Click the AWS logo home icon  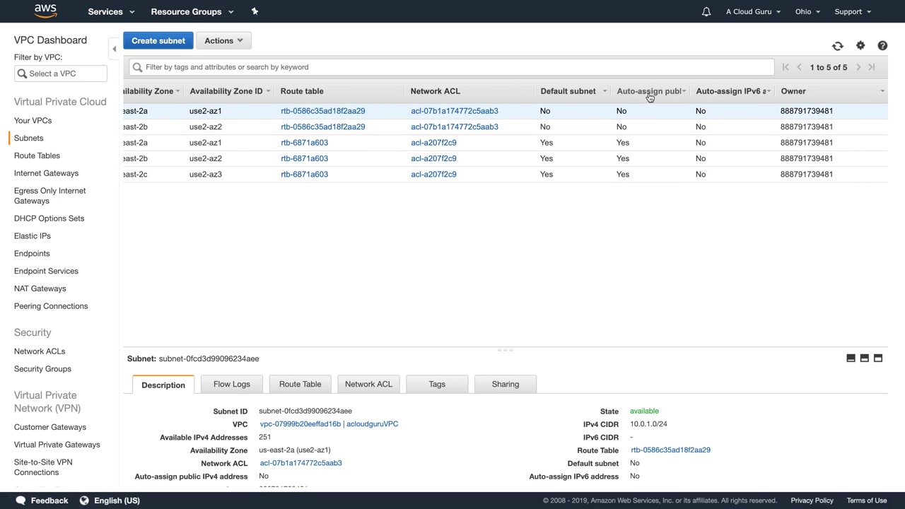coord(45,11)
